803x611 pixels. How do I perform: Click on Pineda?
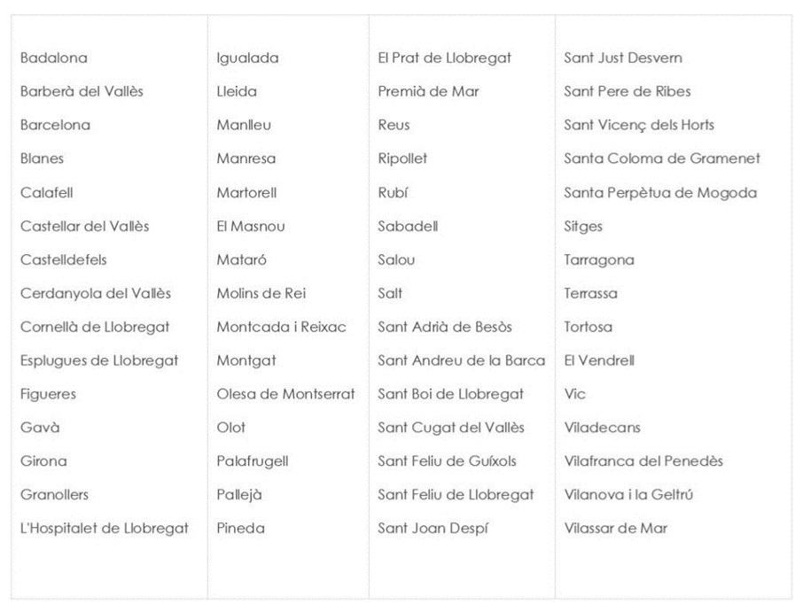pos(240,529)
